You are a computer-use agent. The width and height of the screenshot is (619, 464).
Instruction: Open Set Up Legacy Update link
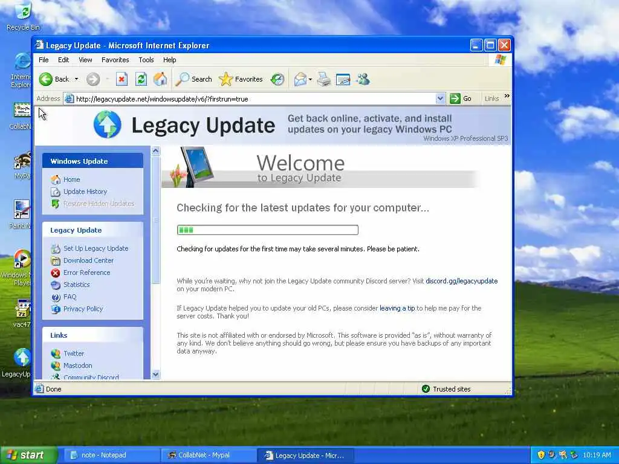point(96,248)
